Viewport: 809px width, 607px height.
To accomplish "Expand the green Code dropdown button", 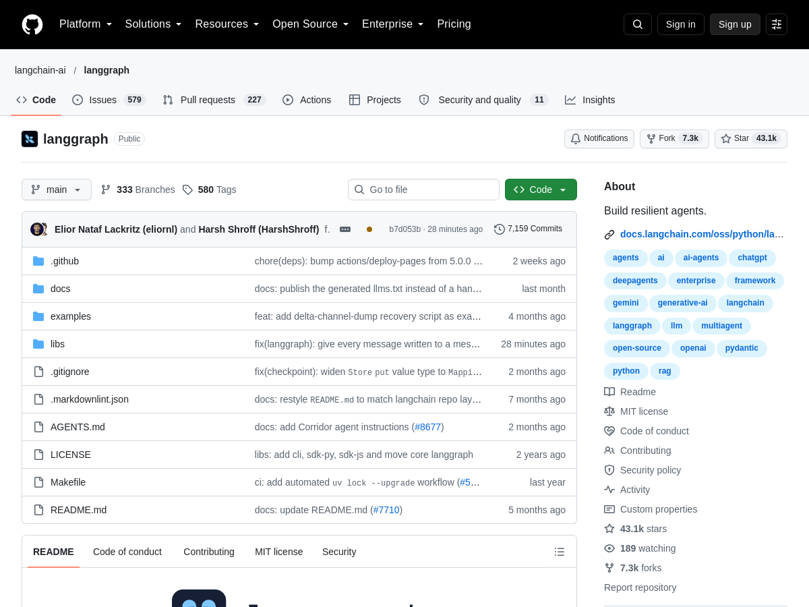I will (541, 190).
